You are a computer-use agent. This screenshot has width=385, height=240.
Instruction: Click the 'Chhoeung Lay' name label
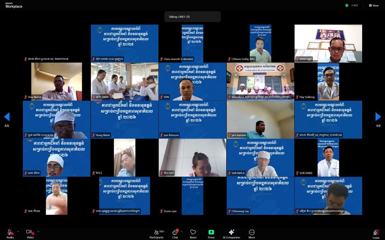[x=240, y=211]
